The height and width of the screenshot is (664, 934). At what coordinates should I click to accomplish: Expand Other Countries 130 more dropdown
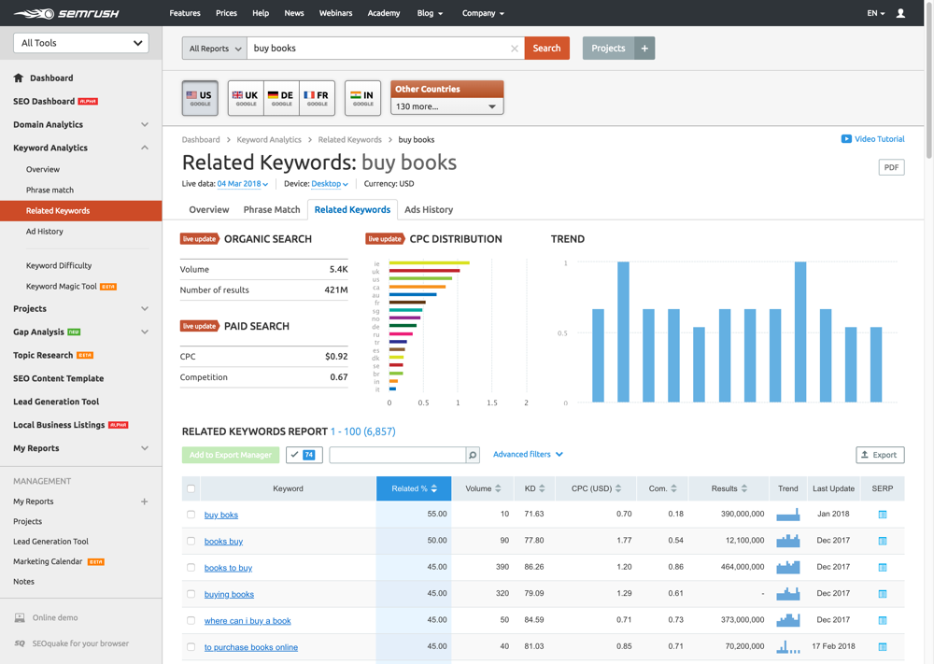coord(446,106)
